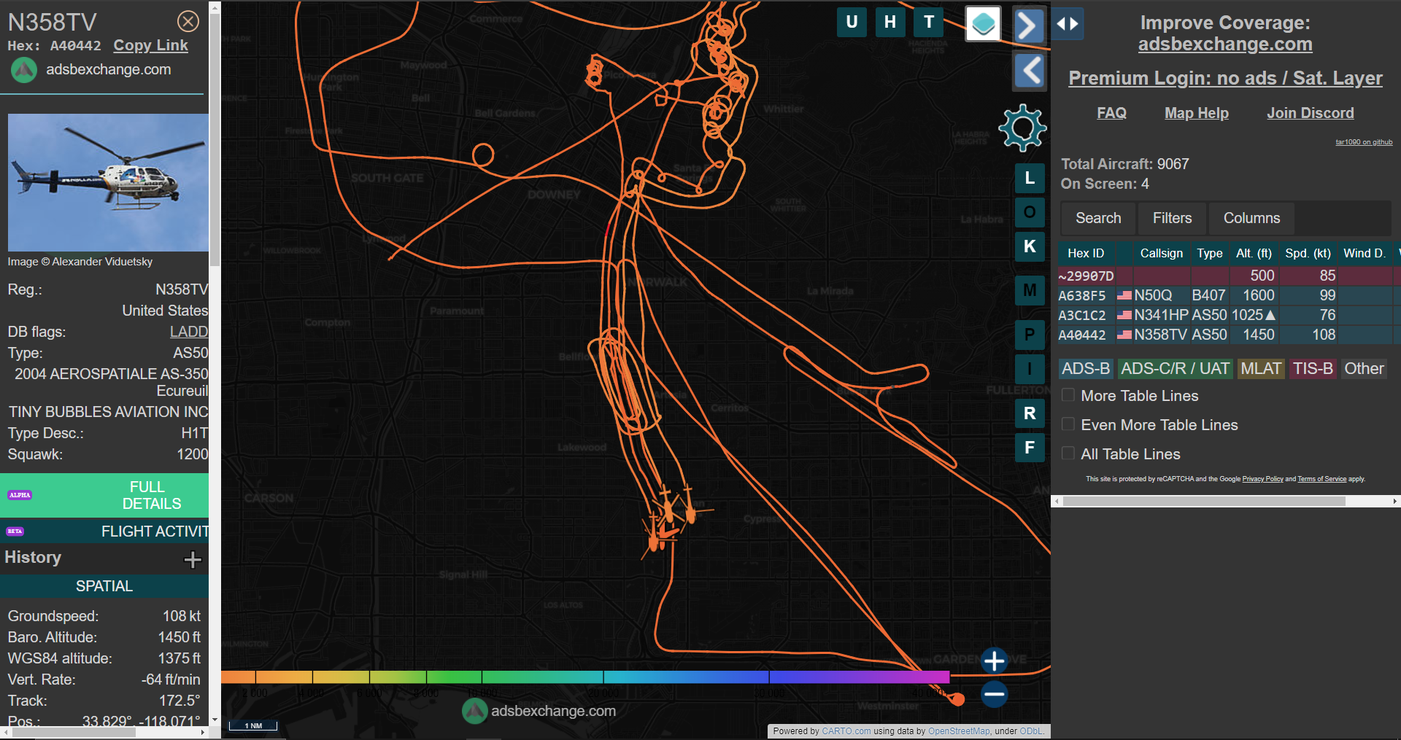Image resolution: width=1401 pixels, height=740 pixels.
Task: Sort table by Spd. (kt) column
Action: click(1308, 253)
